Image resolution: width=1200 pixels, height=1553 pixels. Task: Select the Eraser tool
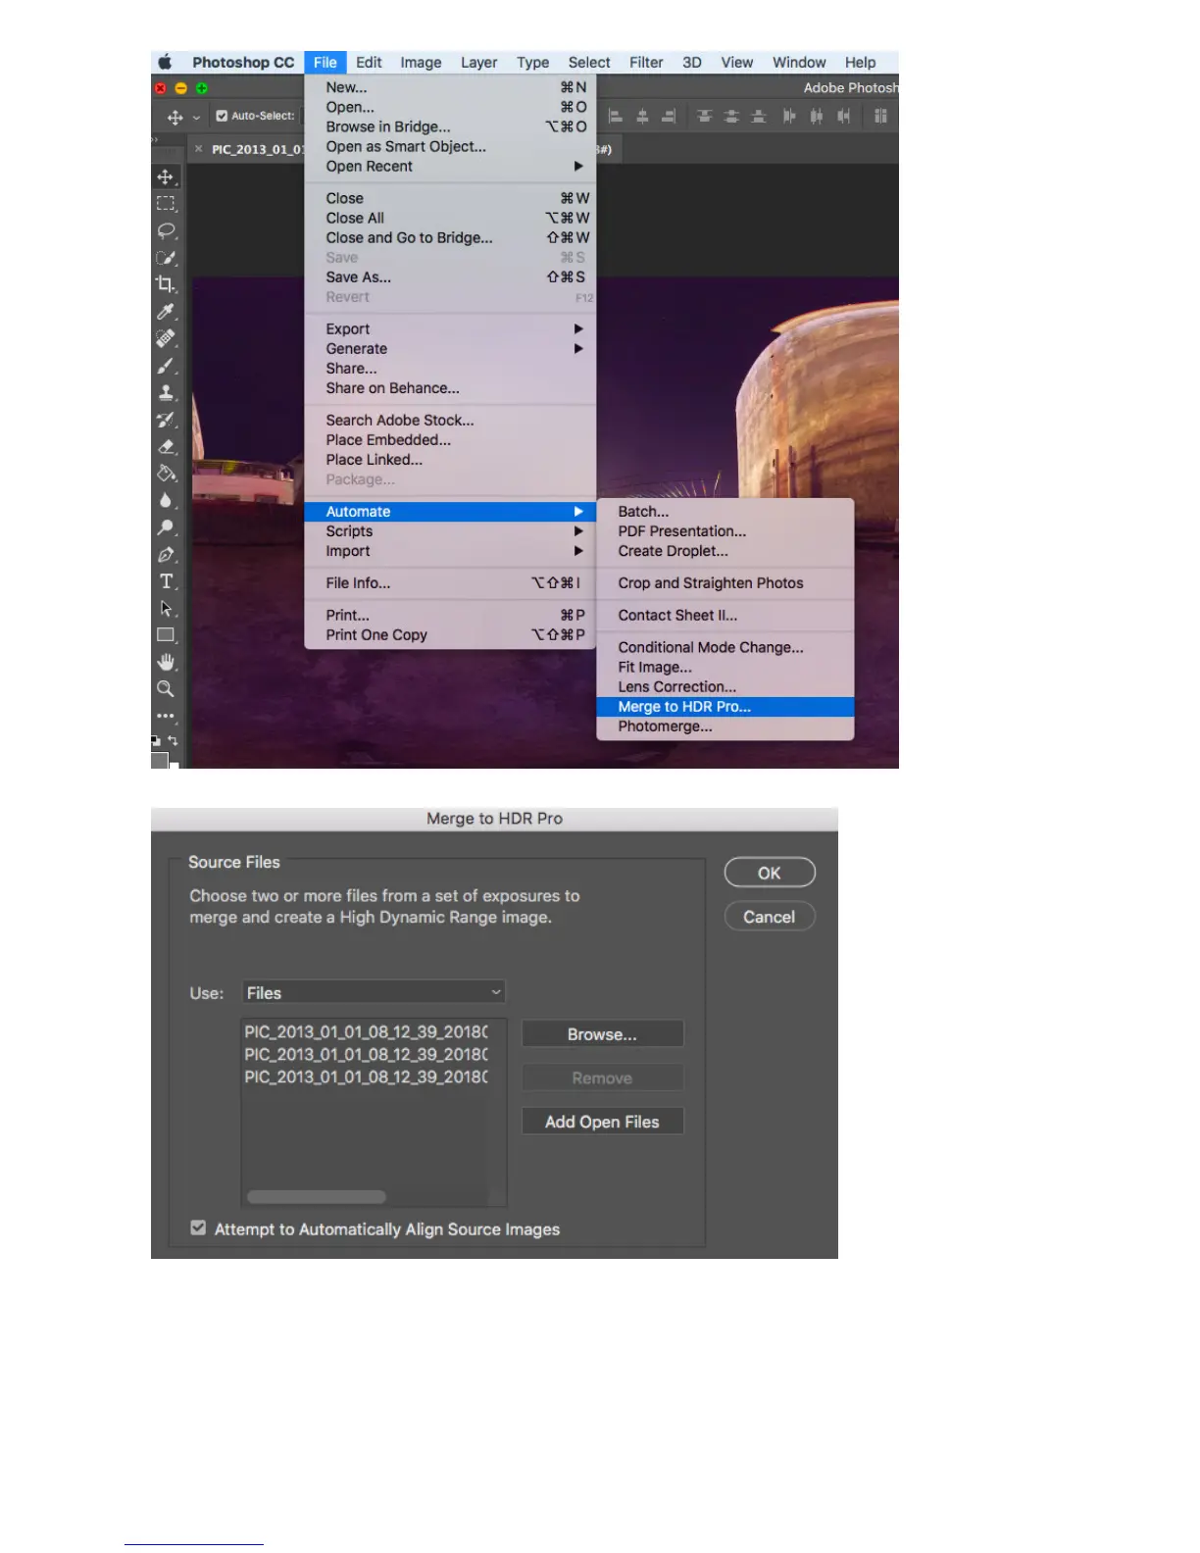[166, 446]
